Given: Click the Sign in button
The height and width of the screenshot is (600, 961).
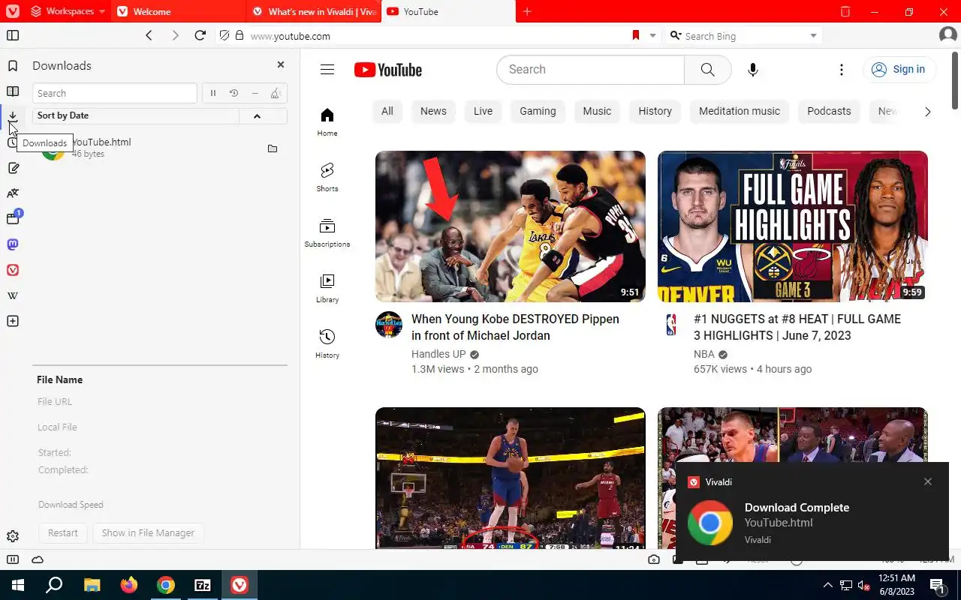Looking at the screenshot, I should click(899, 69).
